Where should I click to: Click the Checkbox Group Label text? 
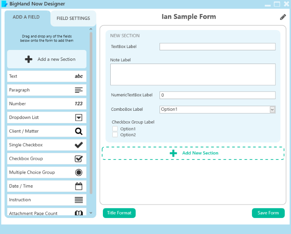(133, 122)
